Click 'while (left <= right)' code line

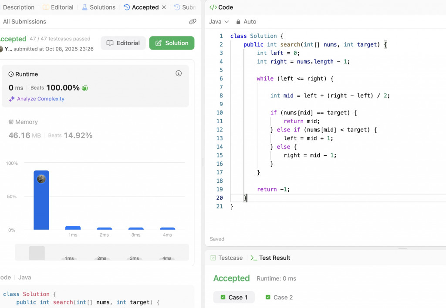click(295, 78)
